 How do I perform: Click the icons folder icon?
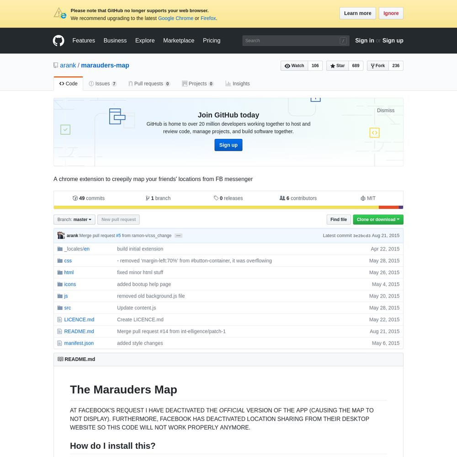tap(60, 284)
